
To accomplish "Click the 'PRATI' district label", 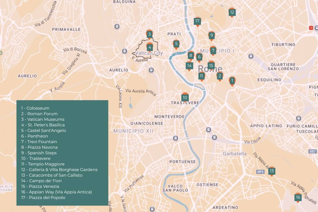I will pyautogui.click(x=174, y=34).
